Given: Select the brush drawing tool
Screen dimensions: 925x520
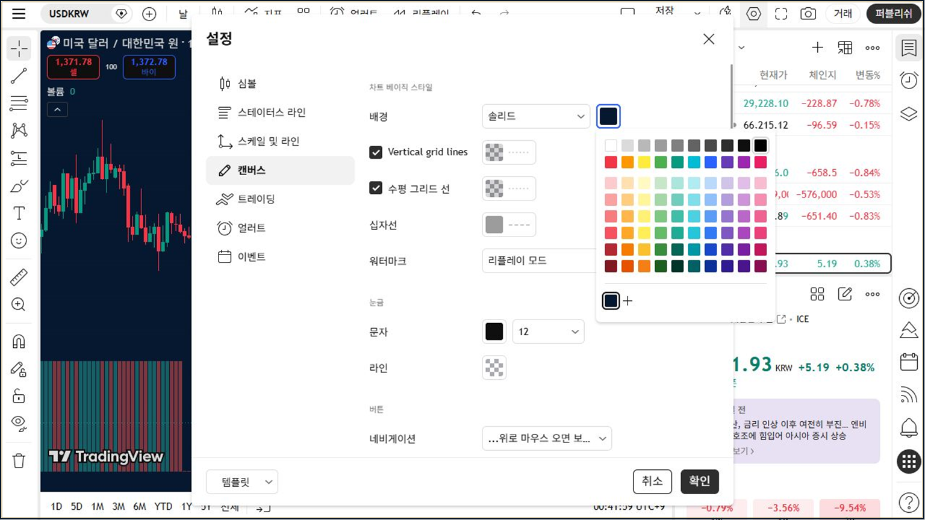Looking at the screenshot, I should tap(19, 186).
